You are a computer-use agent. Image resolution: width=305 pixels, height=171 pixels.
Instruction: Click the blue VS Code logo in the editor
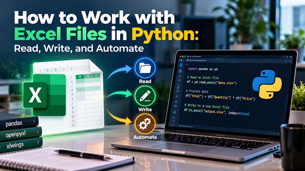[x=181, y=61]
